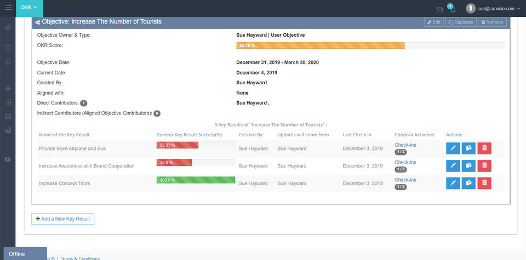Click the home icon in the sidebar
This screenshot has height=260, width=526.
click(x=8, y=27)
